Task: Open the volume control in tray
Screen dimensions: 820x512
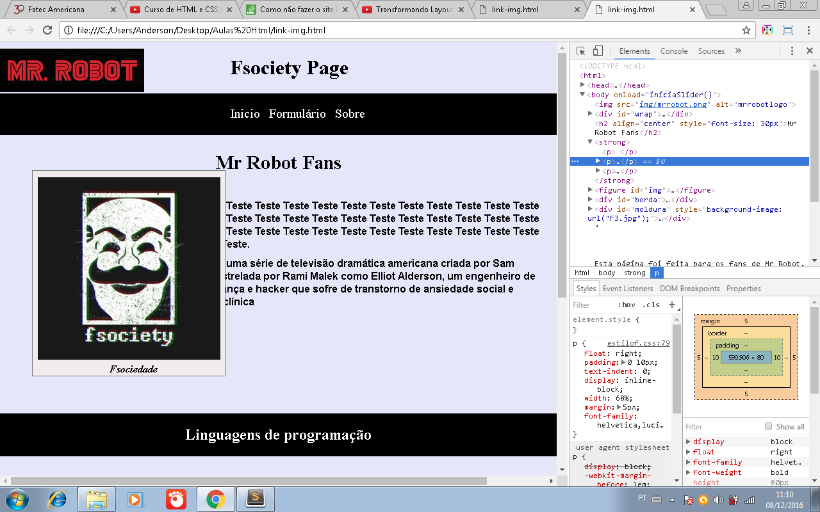Action: [718, 499]
